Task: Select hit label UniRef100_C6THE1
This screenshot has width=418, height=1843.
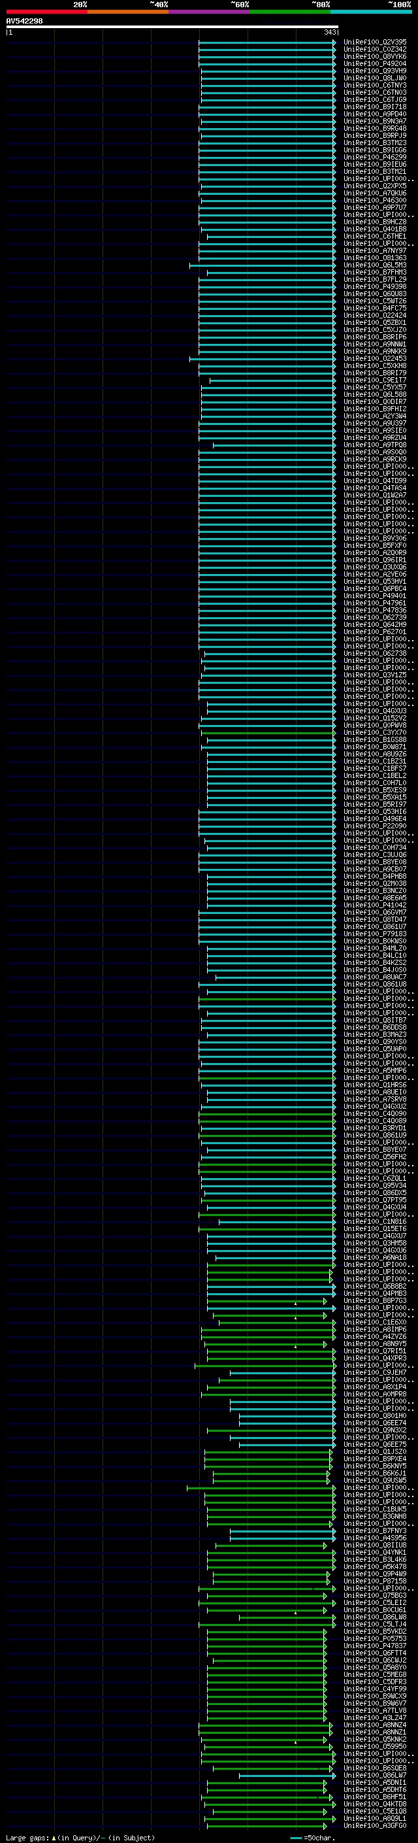Action: point(375,236)
